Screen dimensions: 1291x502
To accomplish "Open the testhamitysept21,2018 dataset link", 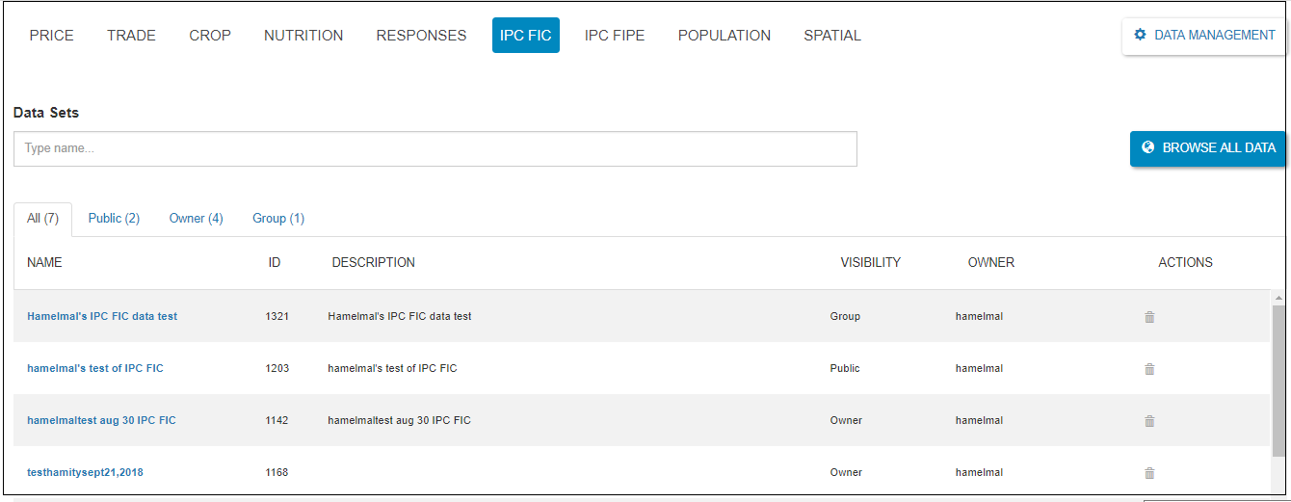I will [85, 473].
